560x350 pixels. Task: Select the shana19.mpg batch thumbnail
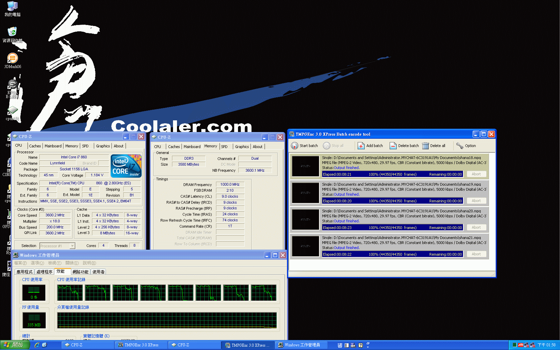[x=305, y=193]
